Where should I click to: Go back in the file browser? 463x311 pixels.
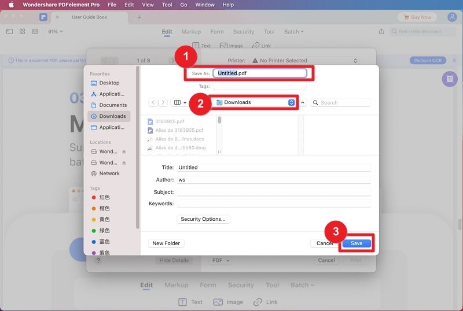(x=153, y=102)
